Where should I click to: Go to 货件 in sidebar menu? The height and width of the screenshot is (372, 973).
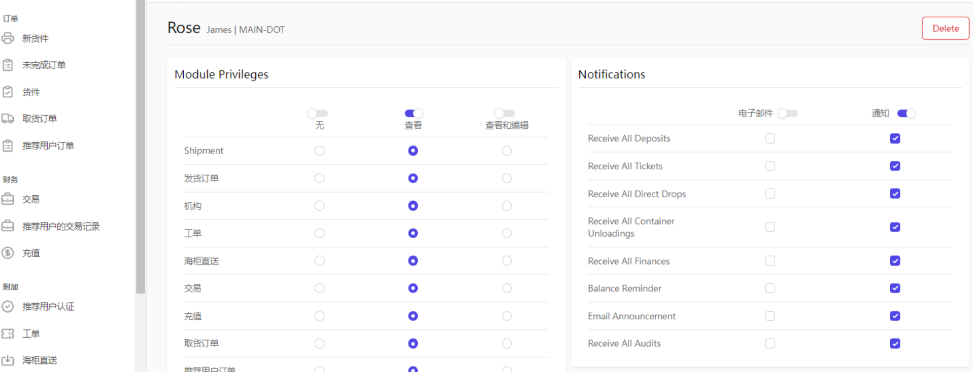coord(31,92)
